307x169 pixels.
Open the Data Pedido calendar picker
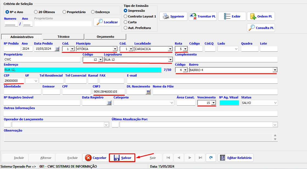point(57,49)
